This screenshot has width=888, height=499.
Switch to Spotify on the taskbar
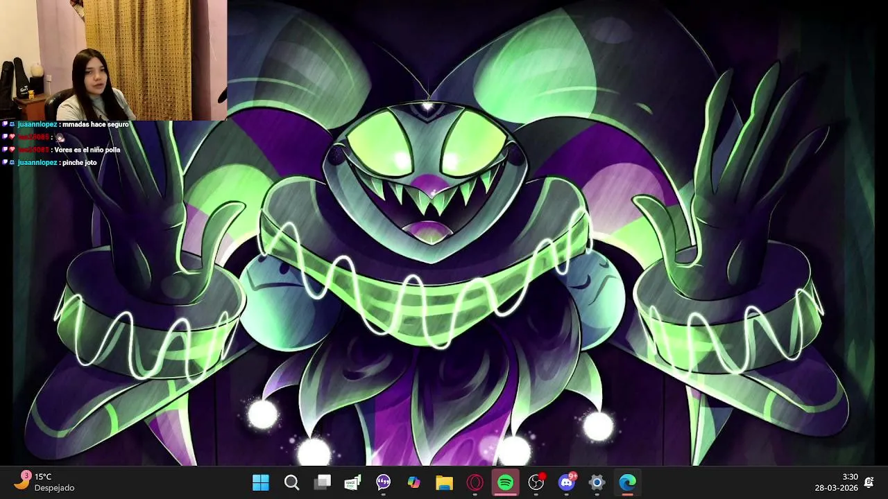(506, 482)
